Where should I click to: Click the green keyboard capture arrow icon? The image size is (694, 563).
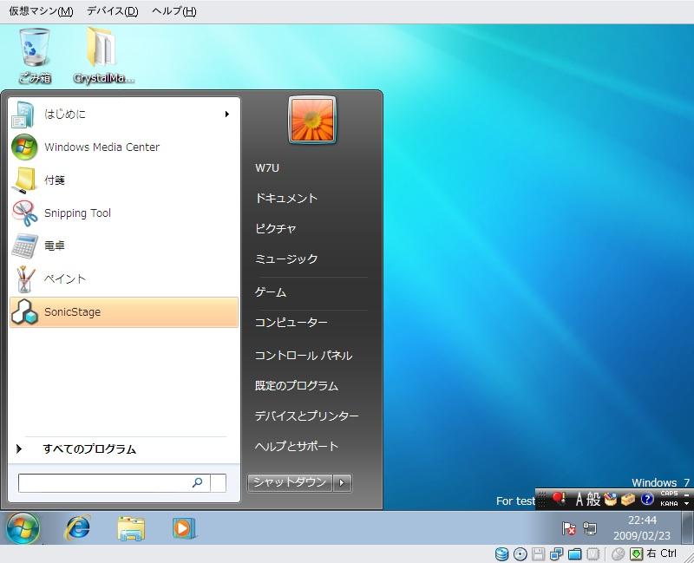tap(637, 553)
